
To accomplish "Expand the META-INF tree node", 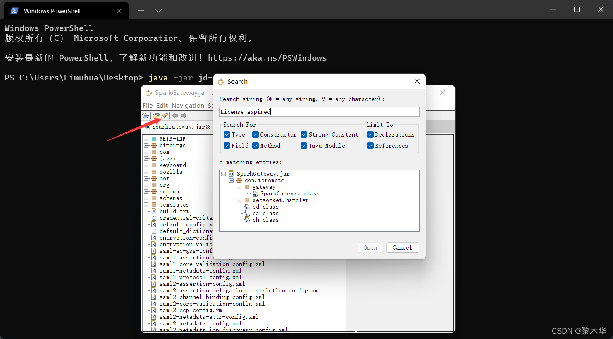I will [x=146, y=139].
